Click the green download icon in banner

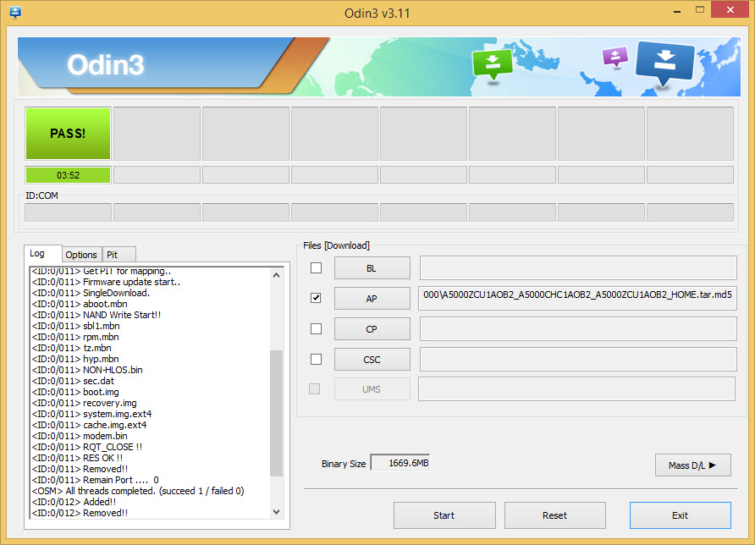[493, 65]
